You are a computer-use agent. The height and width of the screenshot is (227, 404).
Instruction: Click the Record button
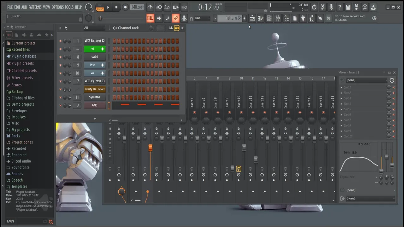(125, 7)
